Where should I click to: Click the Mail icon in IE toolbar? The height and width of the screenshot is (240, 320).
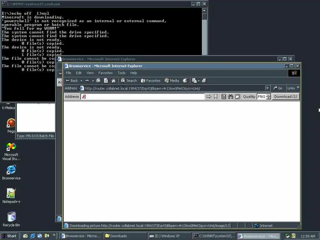(194, 81)
